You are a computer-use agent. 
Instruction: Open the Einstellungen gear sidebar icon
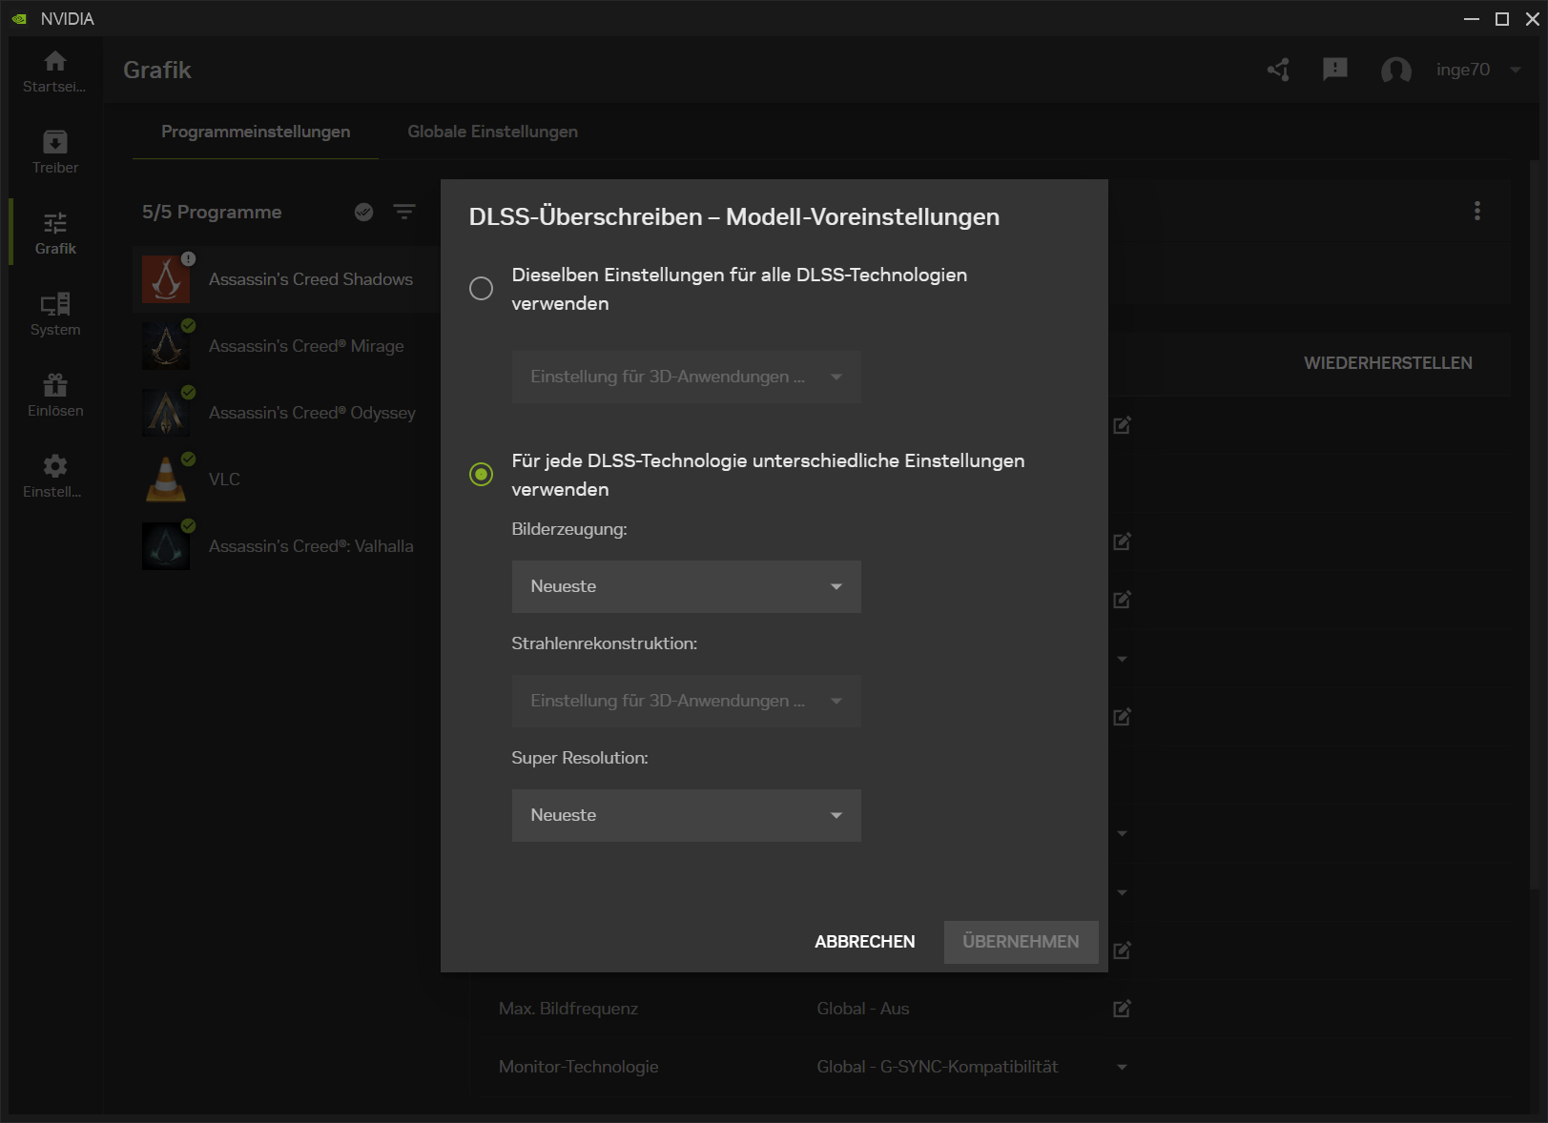coord(55,466)
